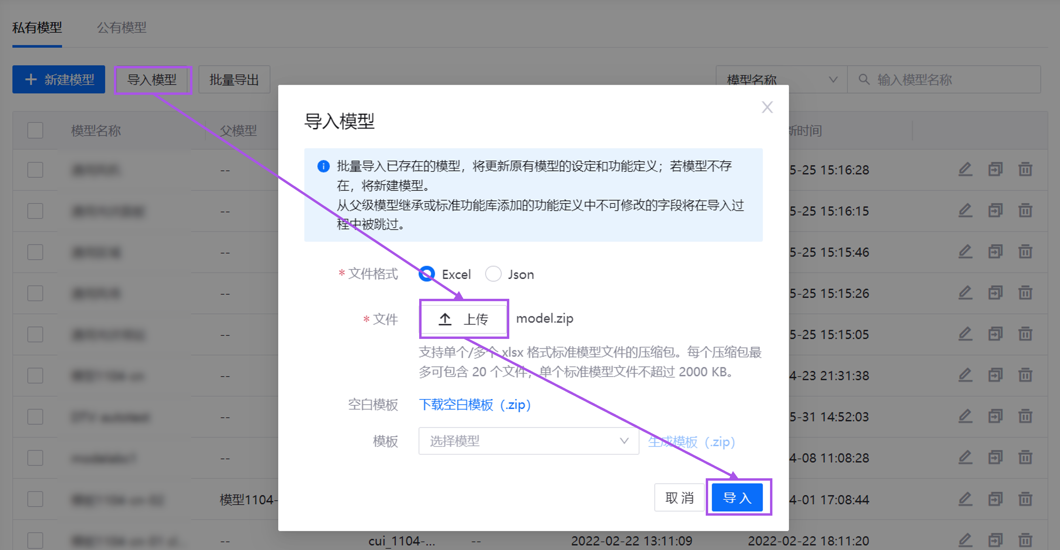Image resolution: width=1060 pixels, height=550 pixels.
Task: Click the blue info icon in notice
Action: click(323, 166)
